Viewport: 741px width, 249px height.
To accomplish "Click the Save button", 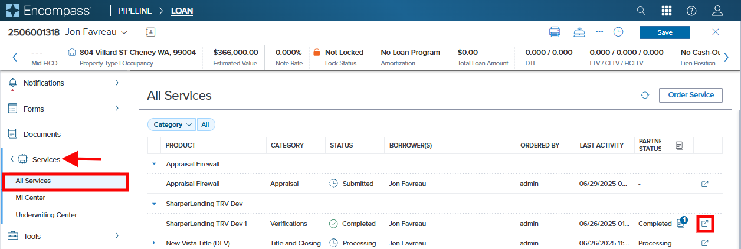I will coord(664,32).
